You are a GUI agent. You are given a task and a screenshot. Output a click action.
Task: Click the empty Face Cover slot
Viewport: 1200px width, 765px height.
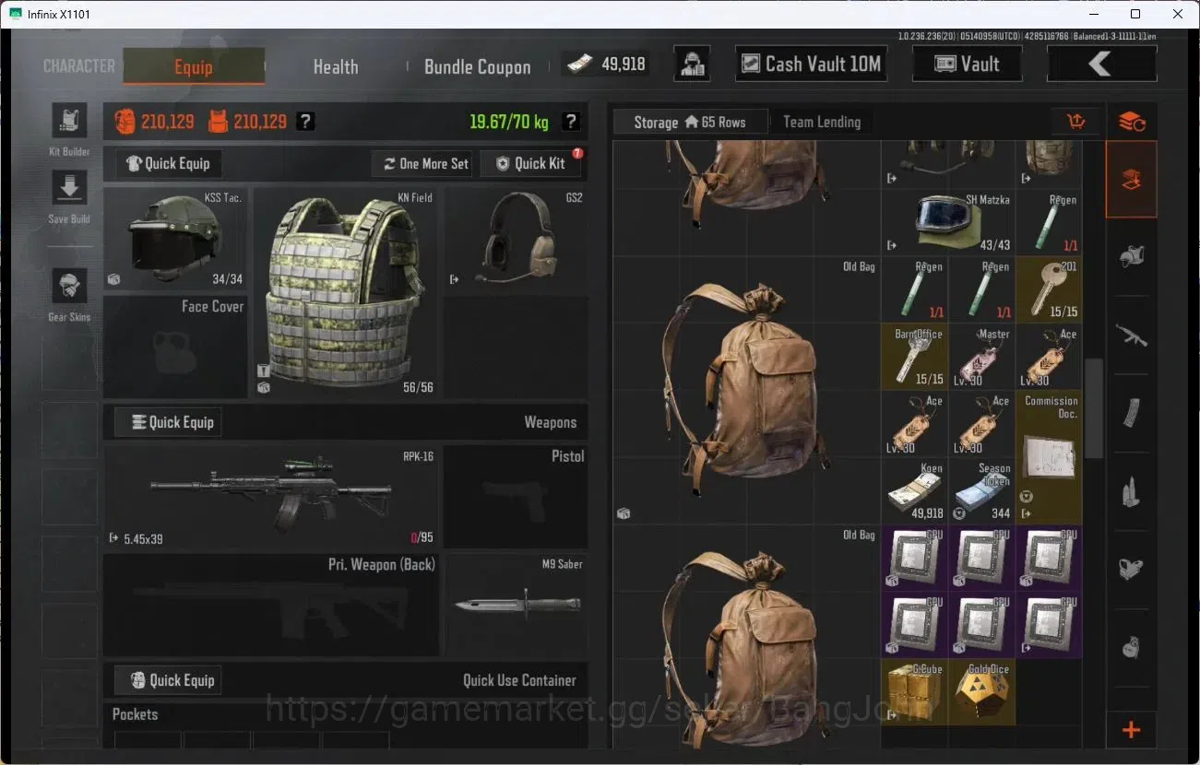coord(175,347)
